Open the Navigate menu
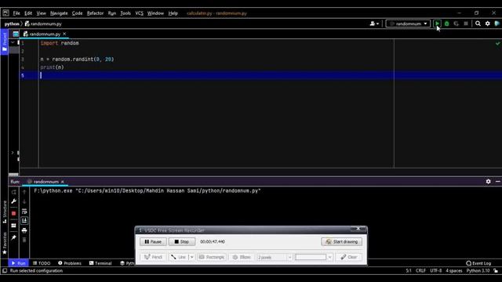The image size is (502, 282). tap(59, 13)
